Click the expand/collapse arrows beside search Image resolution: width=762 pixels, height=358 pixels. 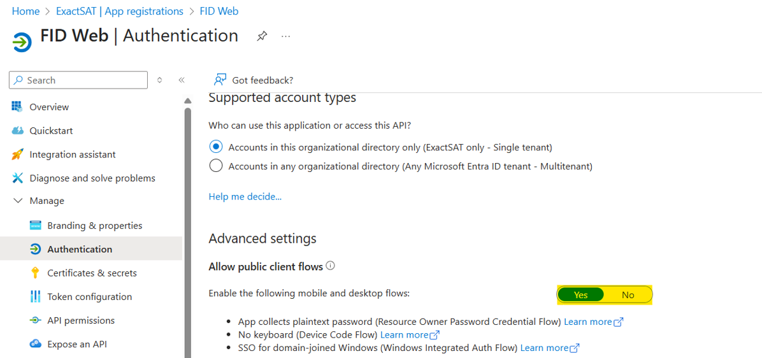159,80
